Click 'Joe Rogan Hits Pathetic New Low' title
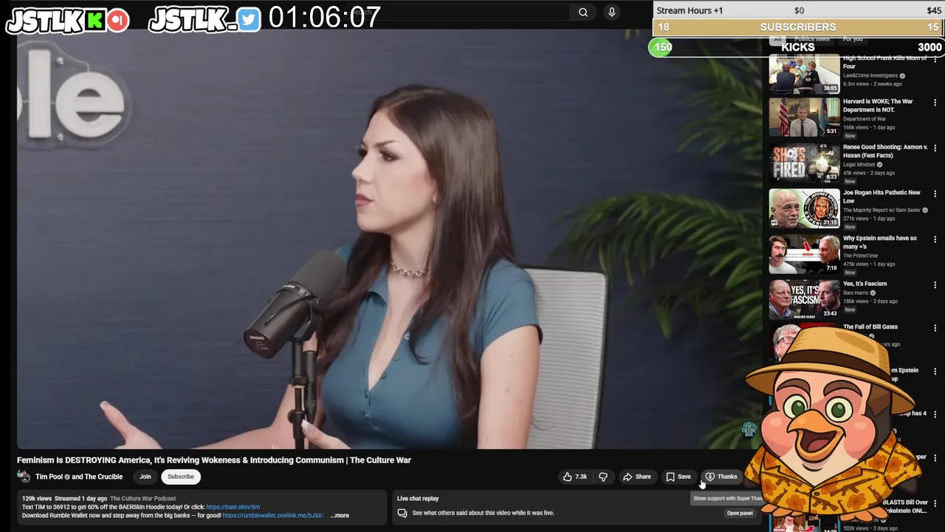Viewport: 945px width, 532px height. pyautogui.click(x=882, y=197)
